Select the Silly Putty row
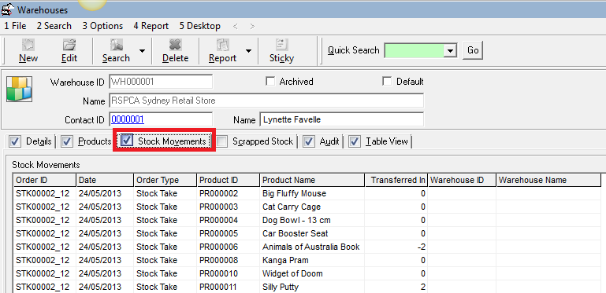The height and width of the screenshot is (293, 606). pyautogui.click(x=307, y=287)
